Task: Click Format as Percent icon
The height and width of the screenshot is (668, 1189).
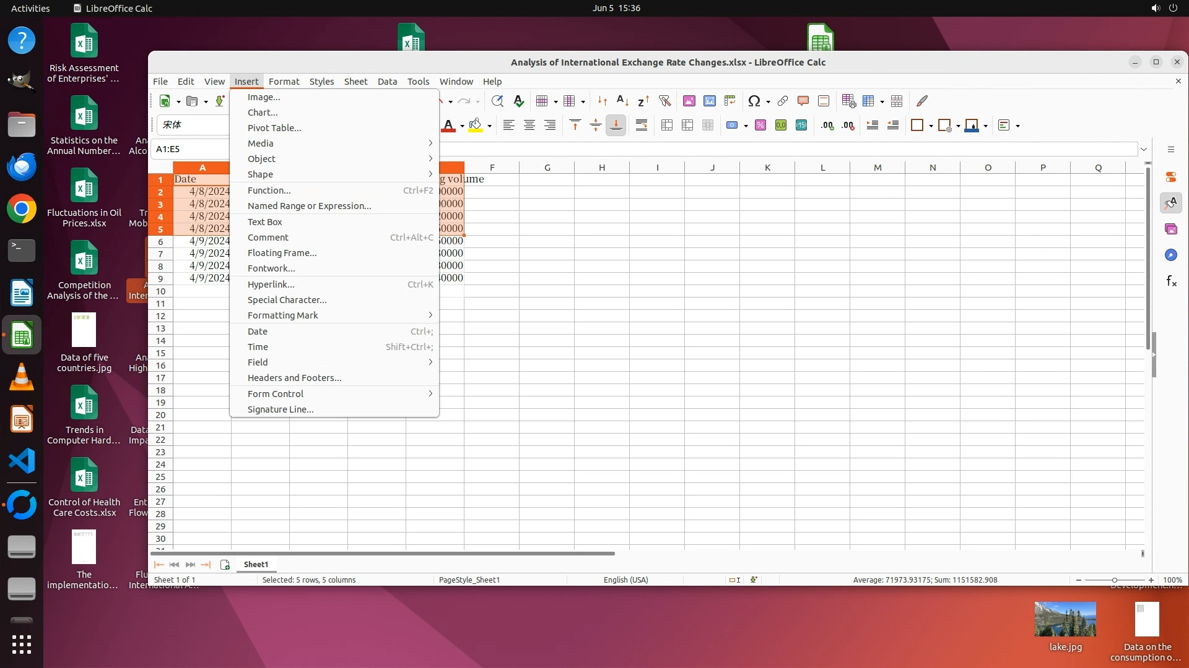Action: [760, 126]
